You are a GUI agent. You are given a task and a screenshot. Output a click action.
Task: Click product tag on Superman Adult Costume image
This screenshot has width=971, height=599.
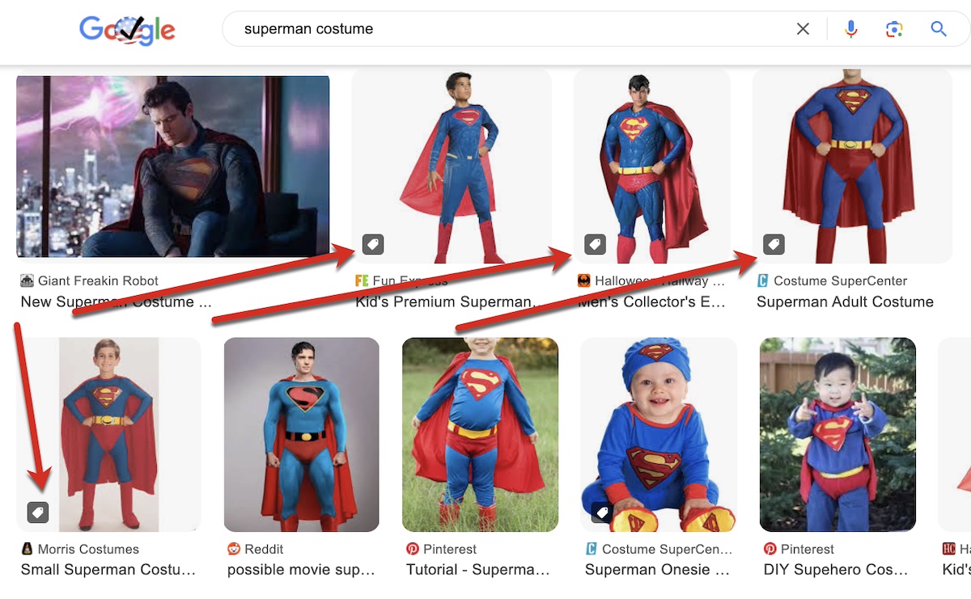coord(774,243)
